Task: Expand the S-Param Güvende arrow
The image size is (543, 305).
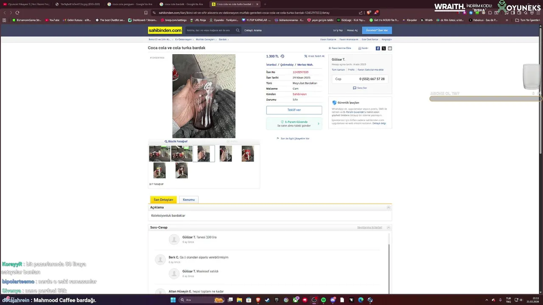Action: click(319, 124)
